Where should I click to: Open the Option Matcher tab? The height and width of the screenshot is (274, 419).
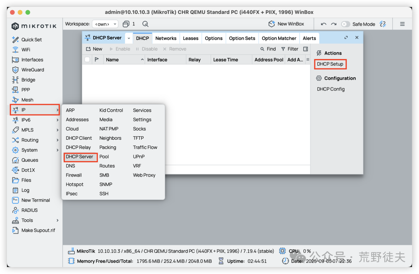279,38
